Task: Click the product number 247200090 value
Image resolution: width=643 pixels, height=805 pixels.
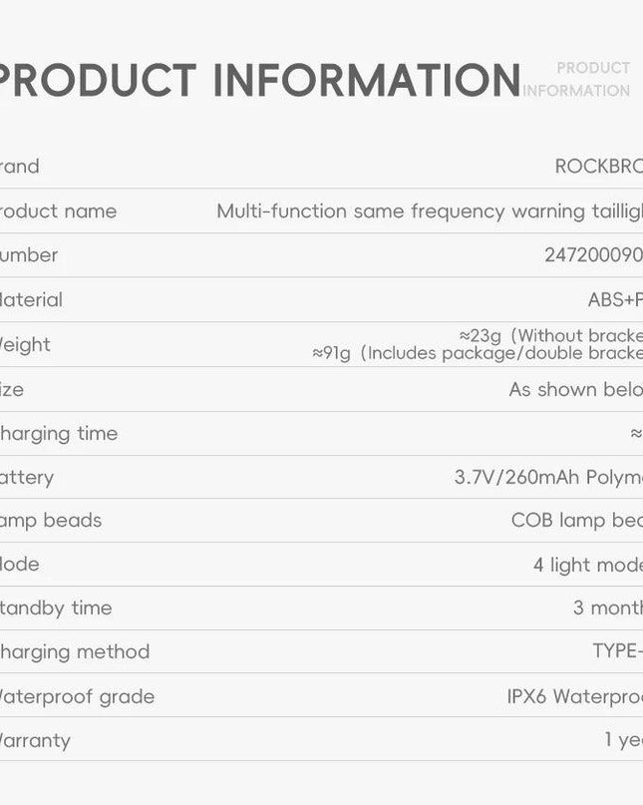Action: [x=593, y=255]
